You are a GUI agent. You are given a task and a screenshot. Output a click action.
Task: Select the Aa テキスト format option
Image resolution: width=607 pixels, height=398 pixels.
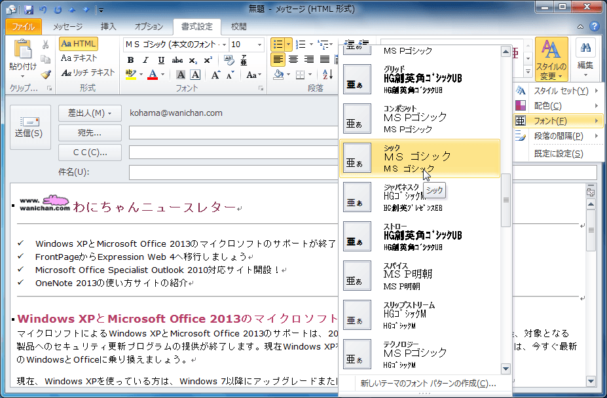[79, 58]
